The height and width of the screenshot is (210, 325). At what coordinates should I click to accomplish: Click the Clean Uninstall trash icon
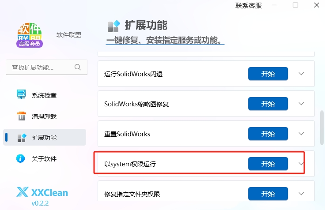pos(21,116)
